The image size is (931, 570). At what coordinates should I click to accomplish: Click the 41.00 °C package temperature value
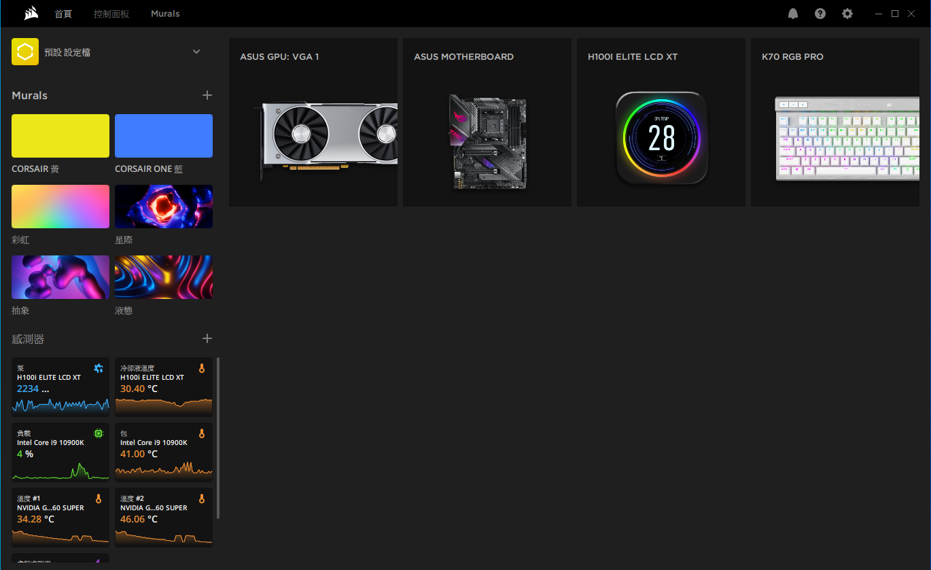point(139,455)
